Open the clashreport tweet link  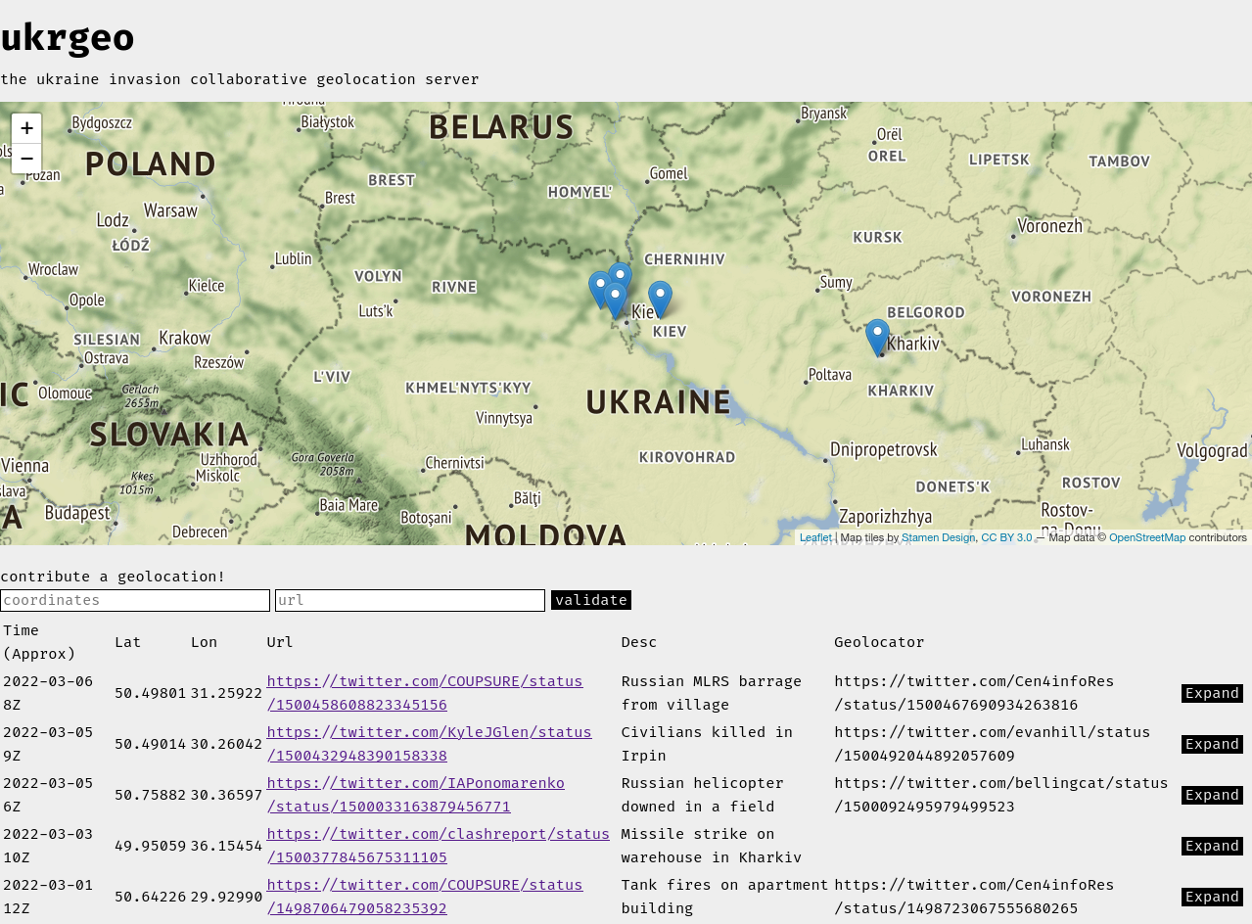click(439, 846)
